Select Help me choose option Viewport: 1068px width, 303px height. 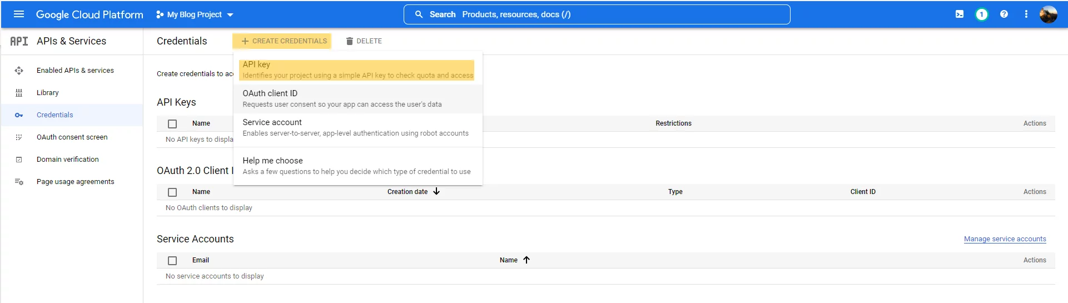[358, 166]
